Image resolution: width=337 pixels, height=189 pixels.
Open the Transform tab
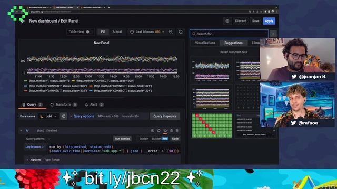point(64,104)
